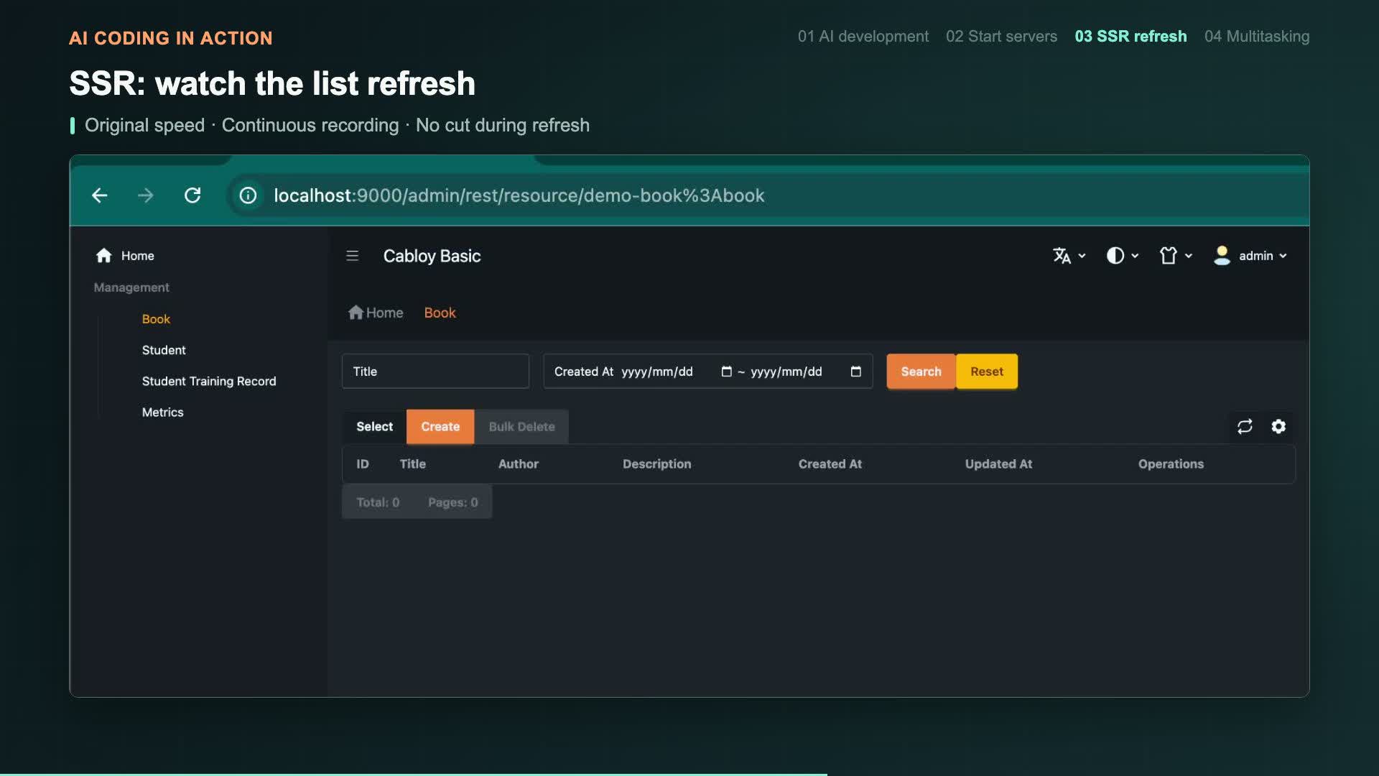
Task: Open Student in the sidebar
Action: [x=164, y=350]
